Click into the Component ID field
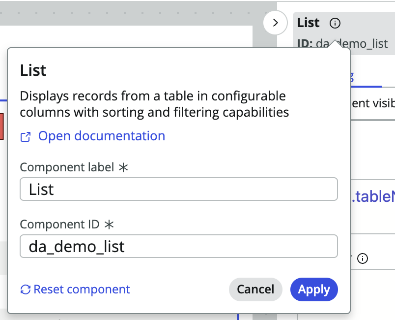 [178, 246]
